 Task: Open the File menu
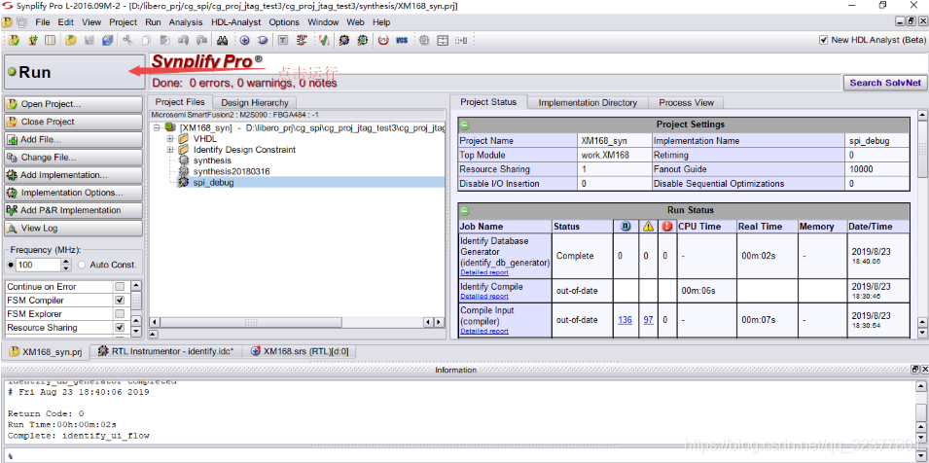pos(43,22)
